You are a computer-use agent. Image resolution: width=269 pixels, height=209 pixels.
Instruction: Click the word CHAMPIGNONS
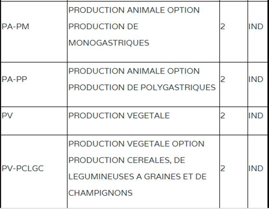coord(100,193)
